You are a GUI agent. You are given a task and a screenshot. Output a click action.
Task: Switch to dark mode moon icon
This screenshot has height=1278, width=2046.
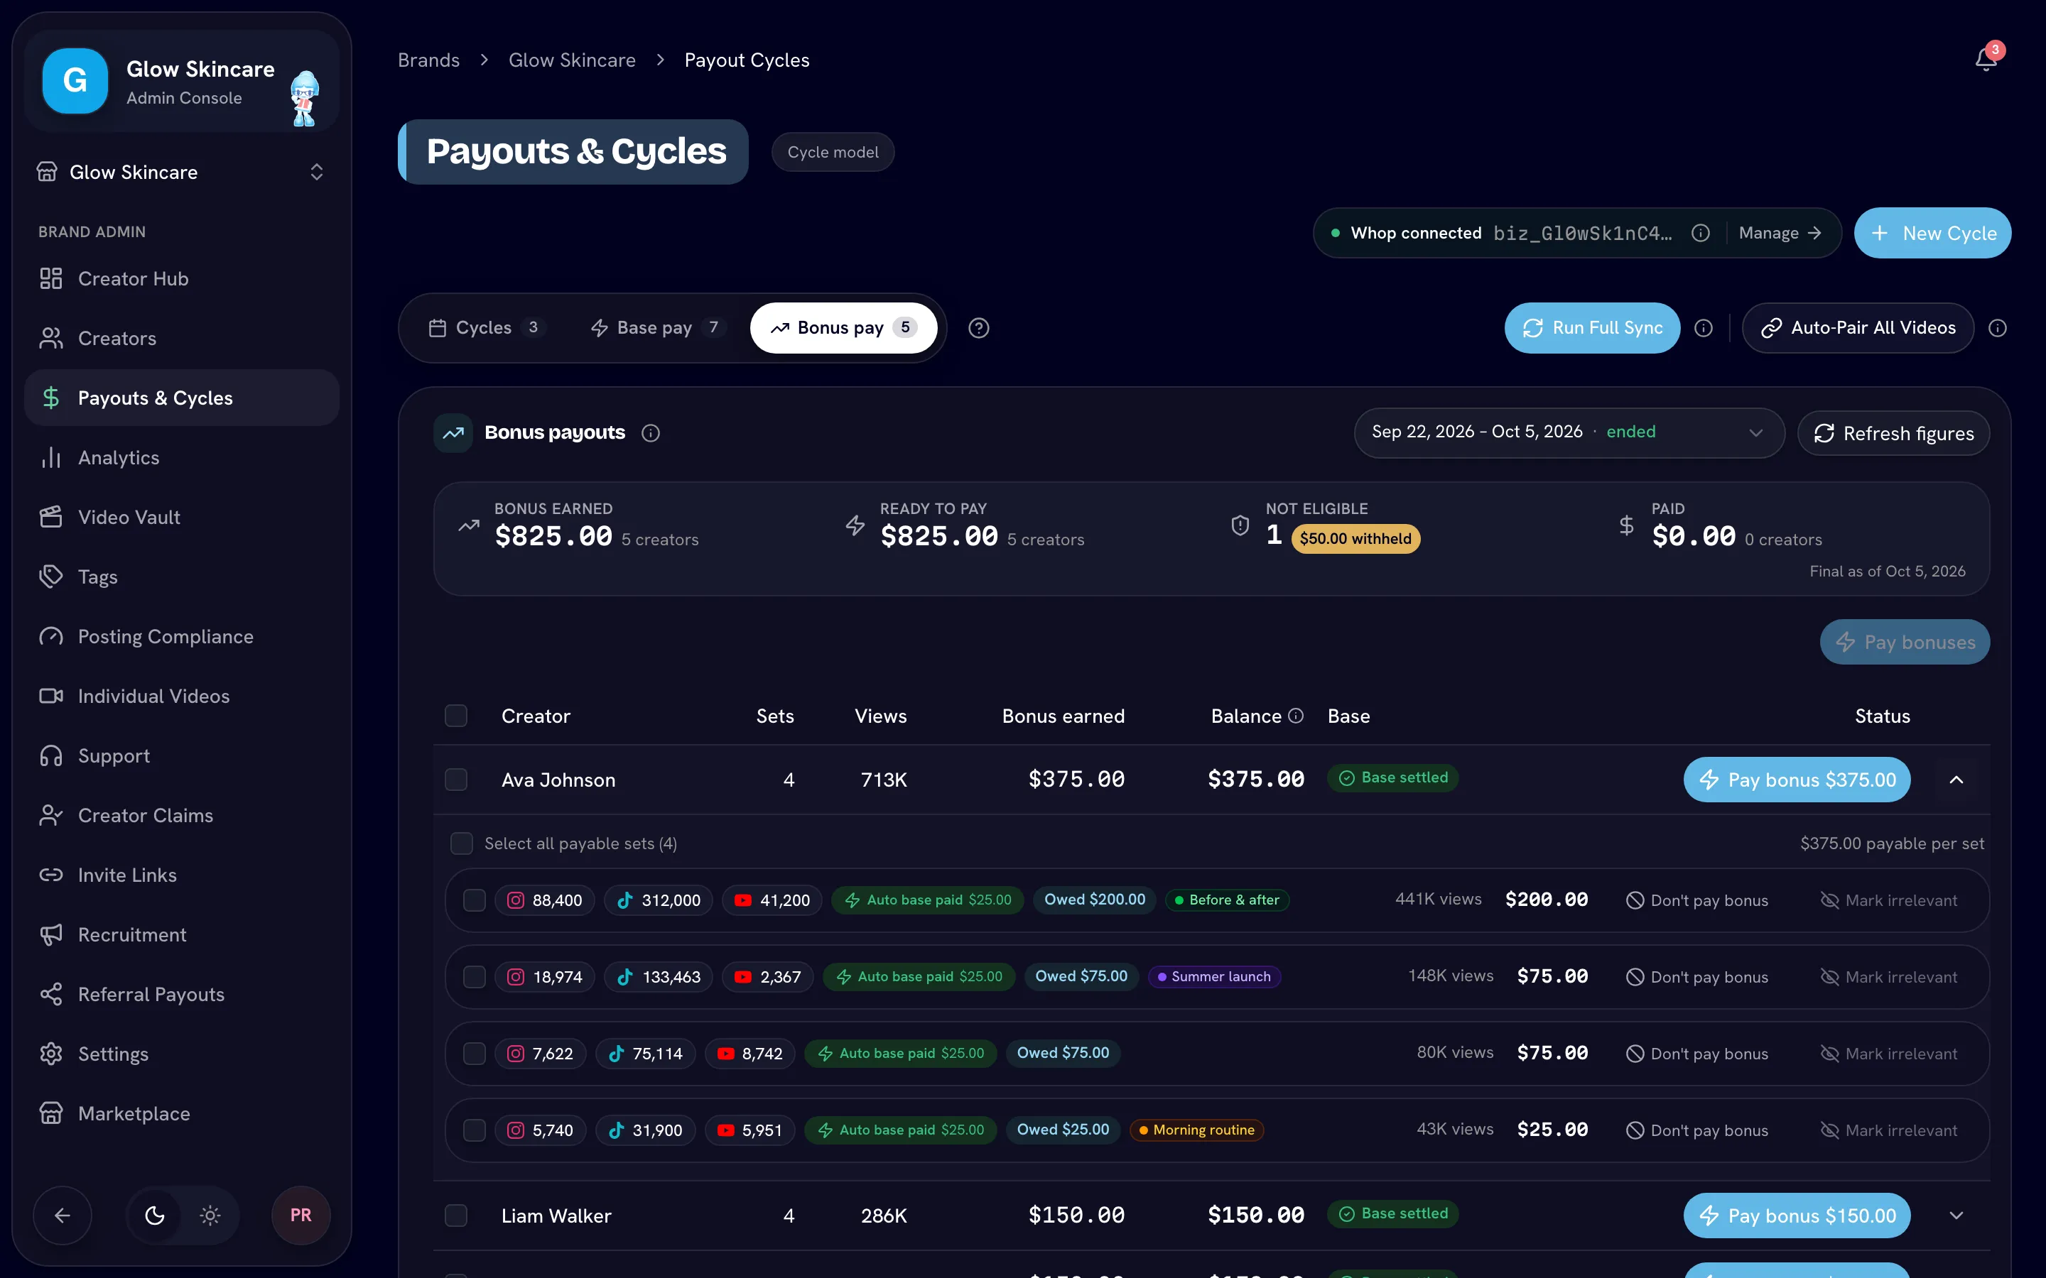(x=155, y=1216)
